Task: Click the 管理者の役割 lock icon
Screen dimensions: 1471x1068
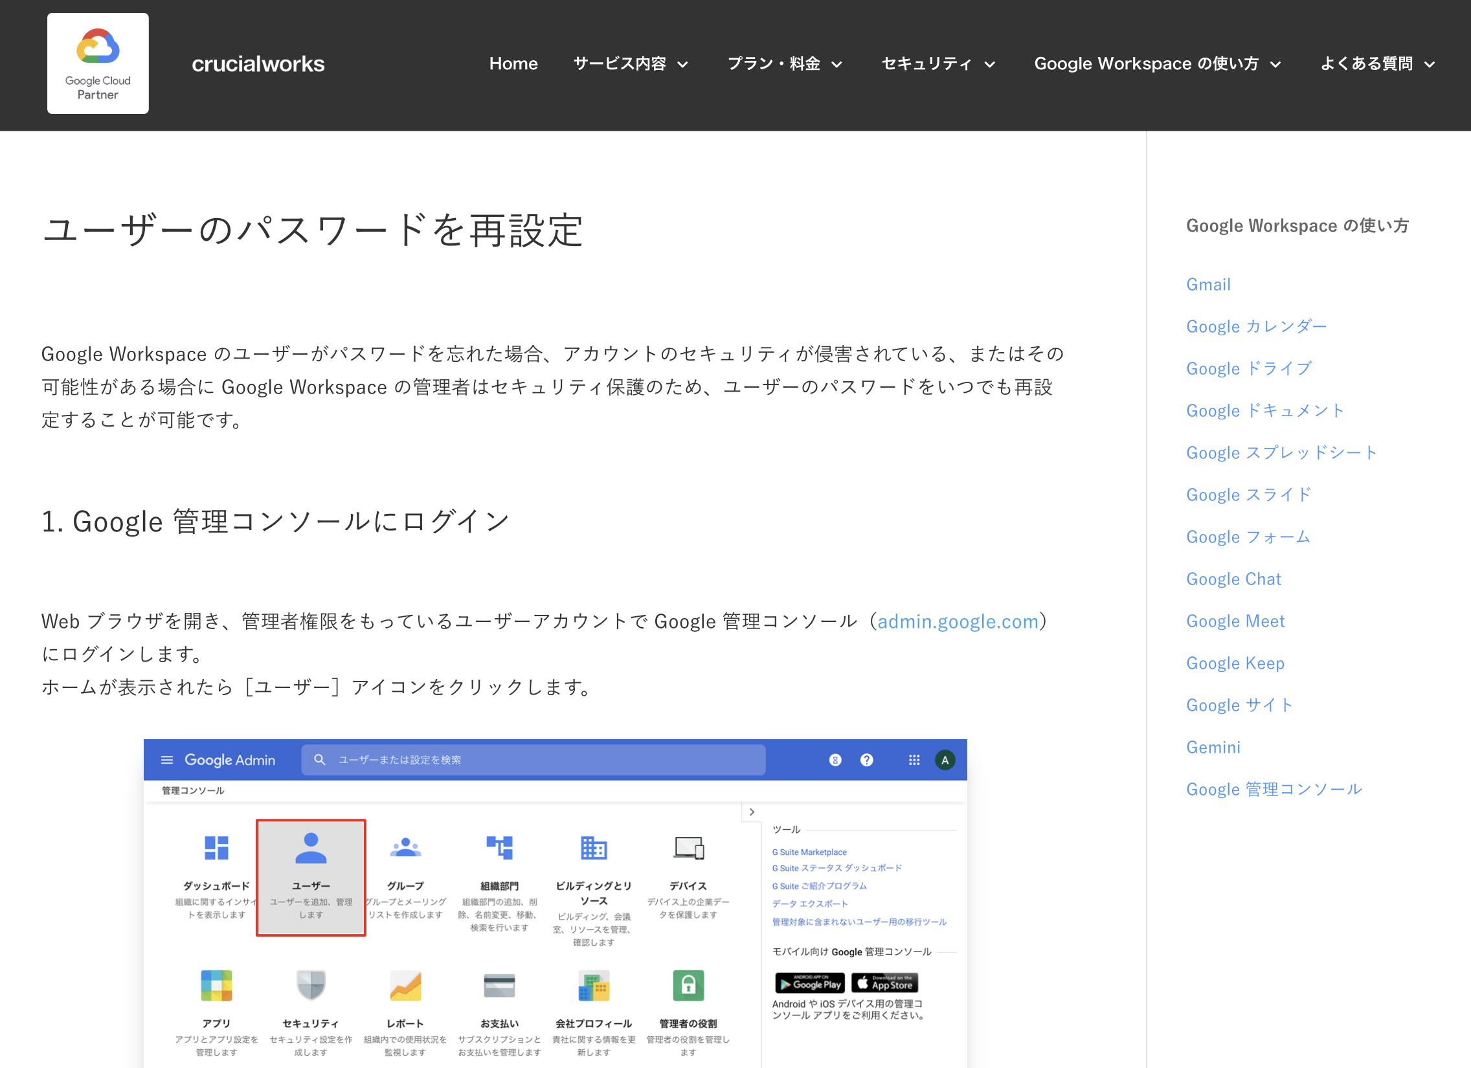Action: [688, 985]
